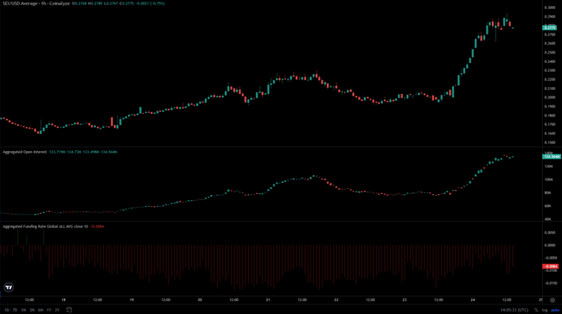Switch to 1M time range

pyautogui.click(x=23, y=310)
